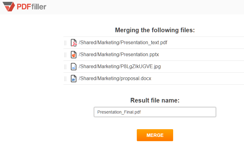Click the PDF icon for Presentation_text.pdf
This screenshot has height=147, width=244.
pyautogui.click(x=74, y=43)
